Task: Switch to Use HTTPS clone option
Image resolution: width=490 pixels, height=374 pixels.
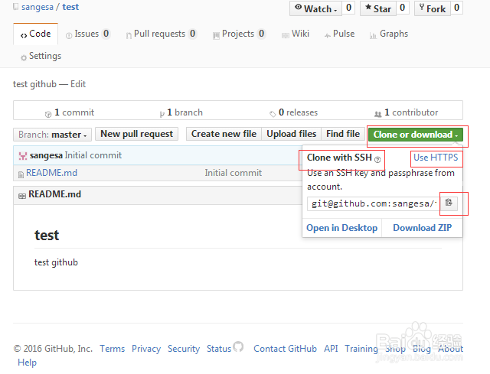Action: click(436, 158)
